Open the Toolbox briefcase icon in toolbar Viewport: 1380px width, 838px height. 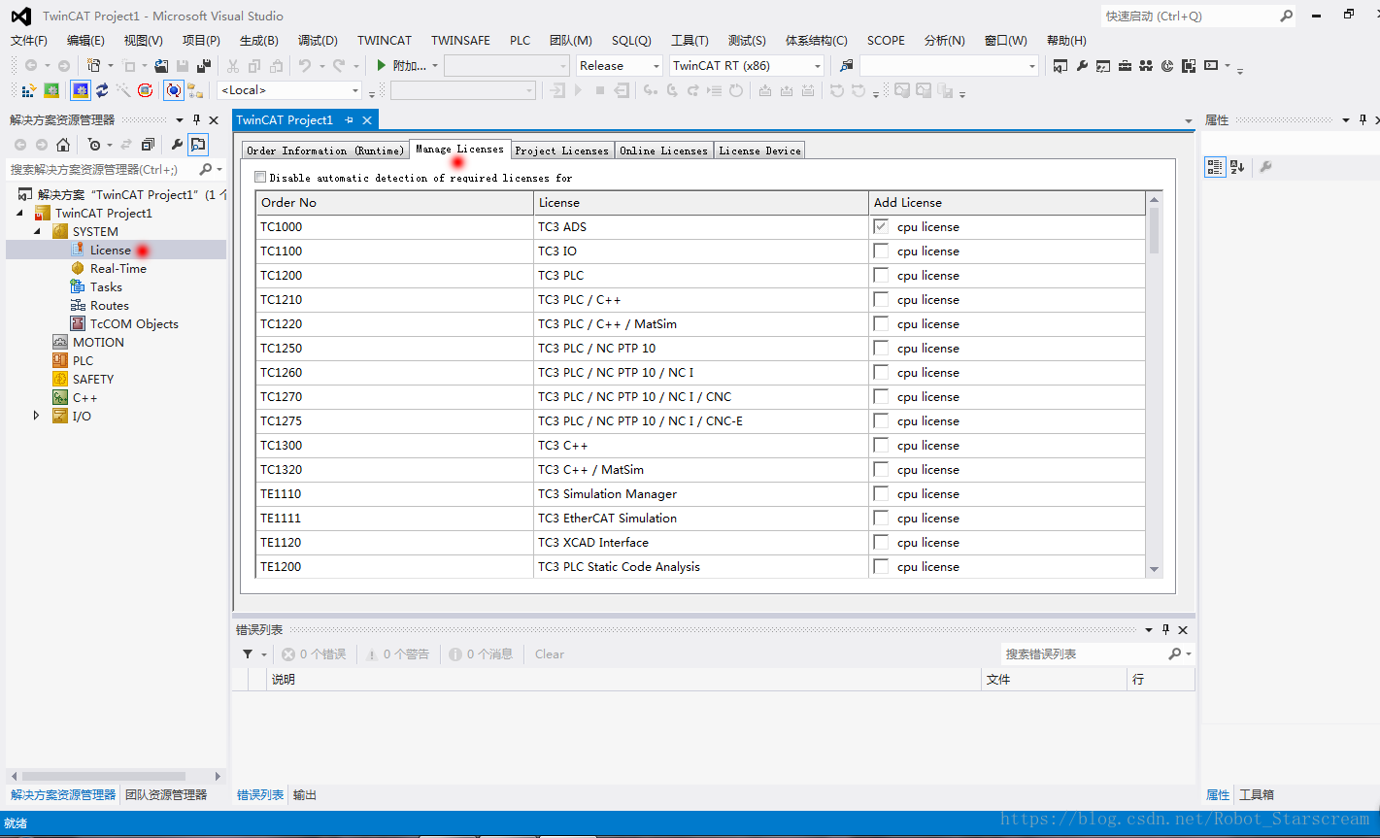(1125, 65)
